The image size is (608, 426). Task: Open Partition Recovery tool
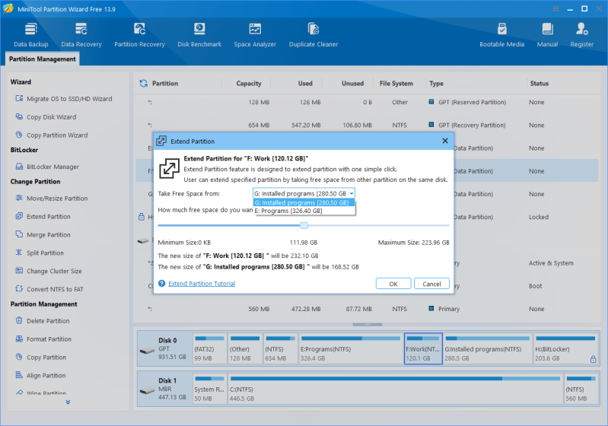click(x=139, y=35)
